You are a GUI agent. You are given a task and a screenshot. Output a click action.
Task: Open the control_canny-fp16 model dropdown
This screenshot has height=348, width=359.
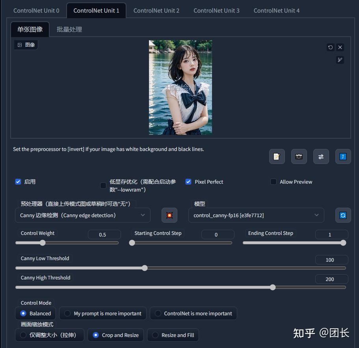click(x=256, y=215)
